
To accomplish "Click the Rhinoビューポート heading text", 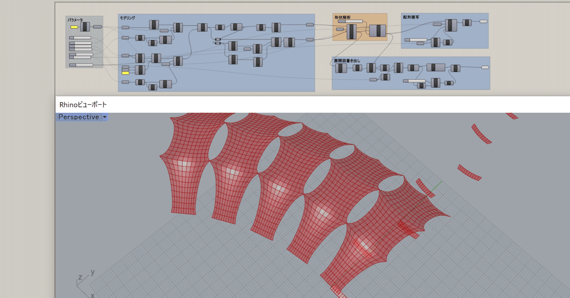I will pyautogui.click(x=83, y=105).
